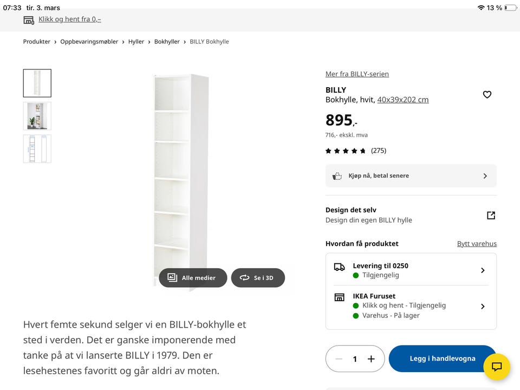Increase quantity with the plus stepper
This screenshot has height=390, width=520.
pyautogui.click(x=371, y=359)
